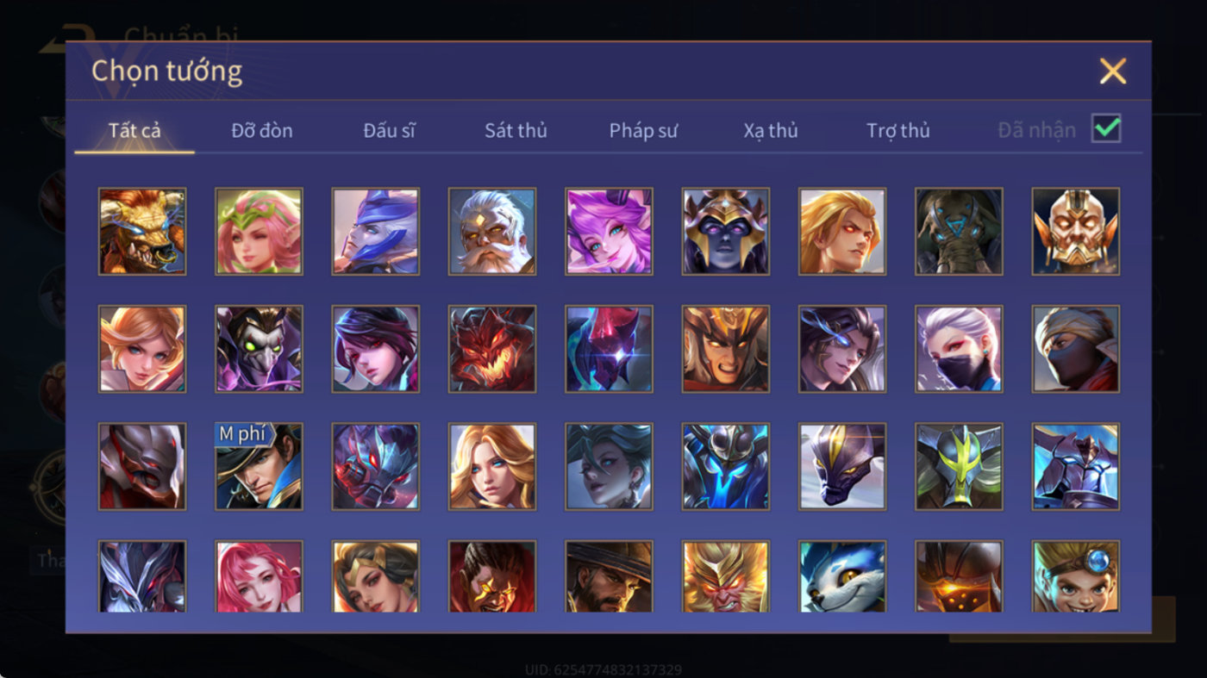
Task: Pick the blue cat hero portrait
Action: [x=842, y=576]
